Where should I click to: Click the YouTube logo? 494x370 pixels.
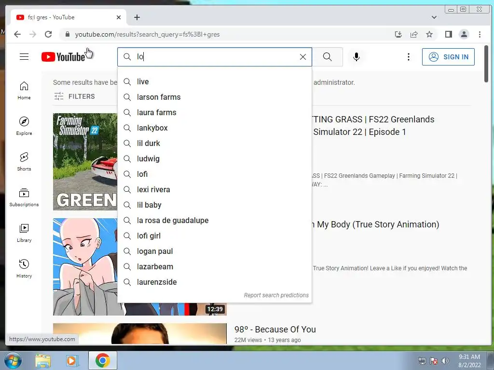63,57
